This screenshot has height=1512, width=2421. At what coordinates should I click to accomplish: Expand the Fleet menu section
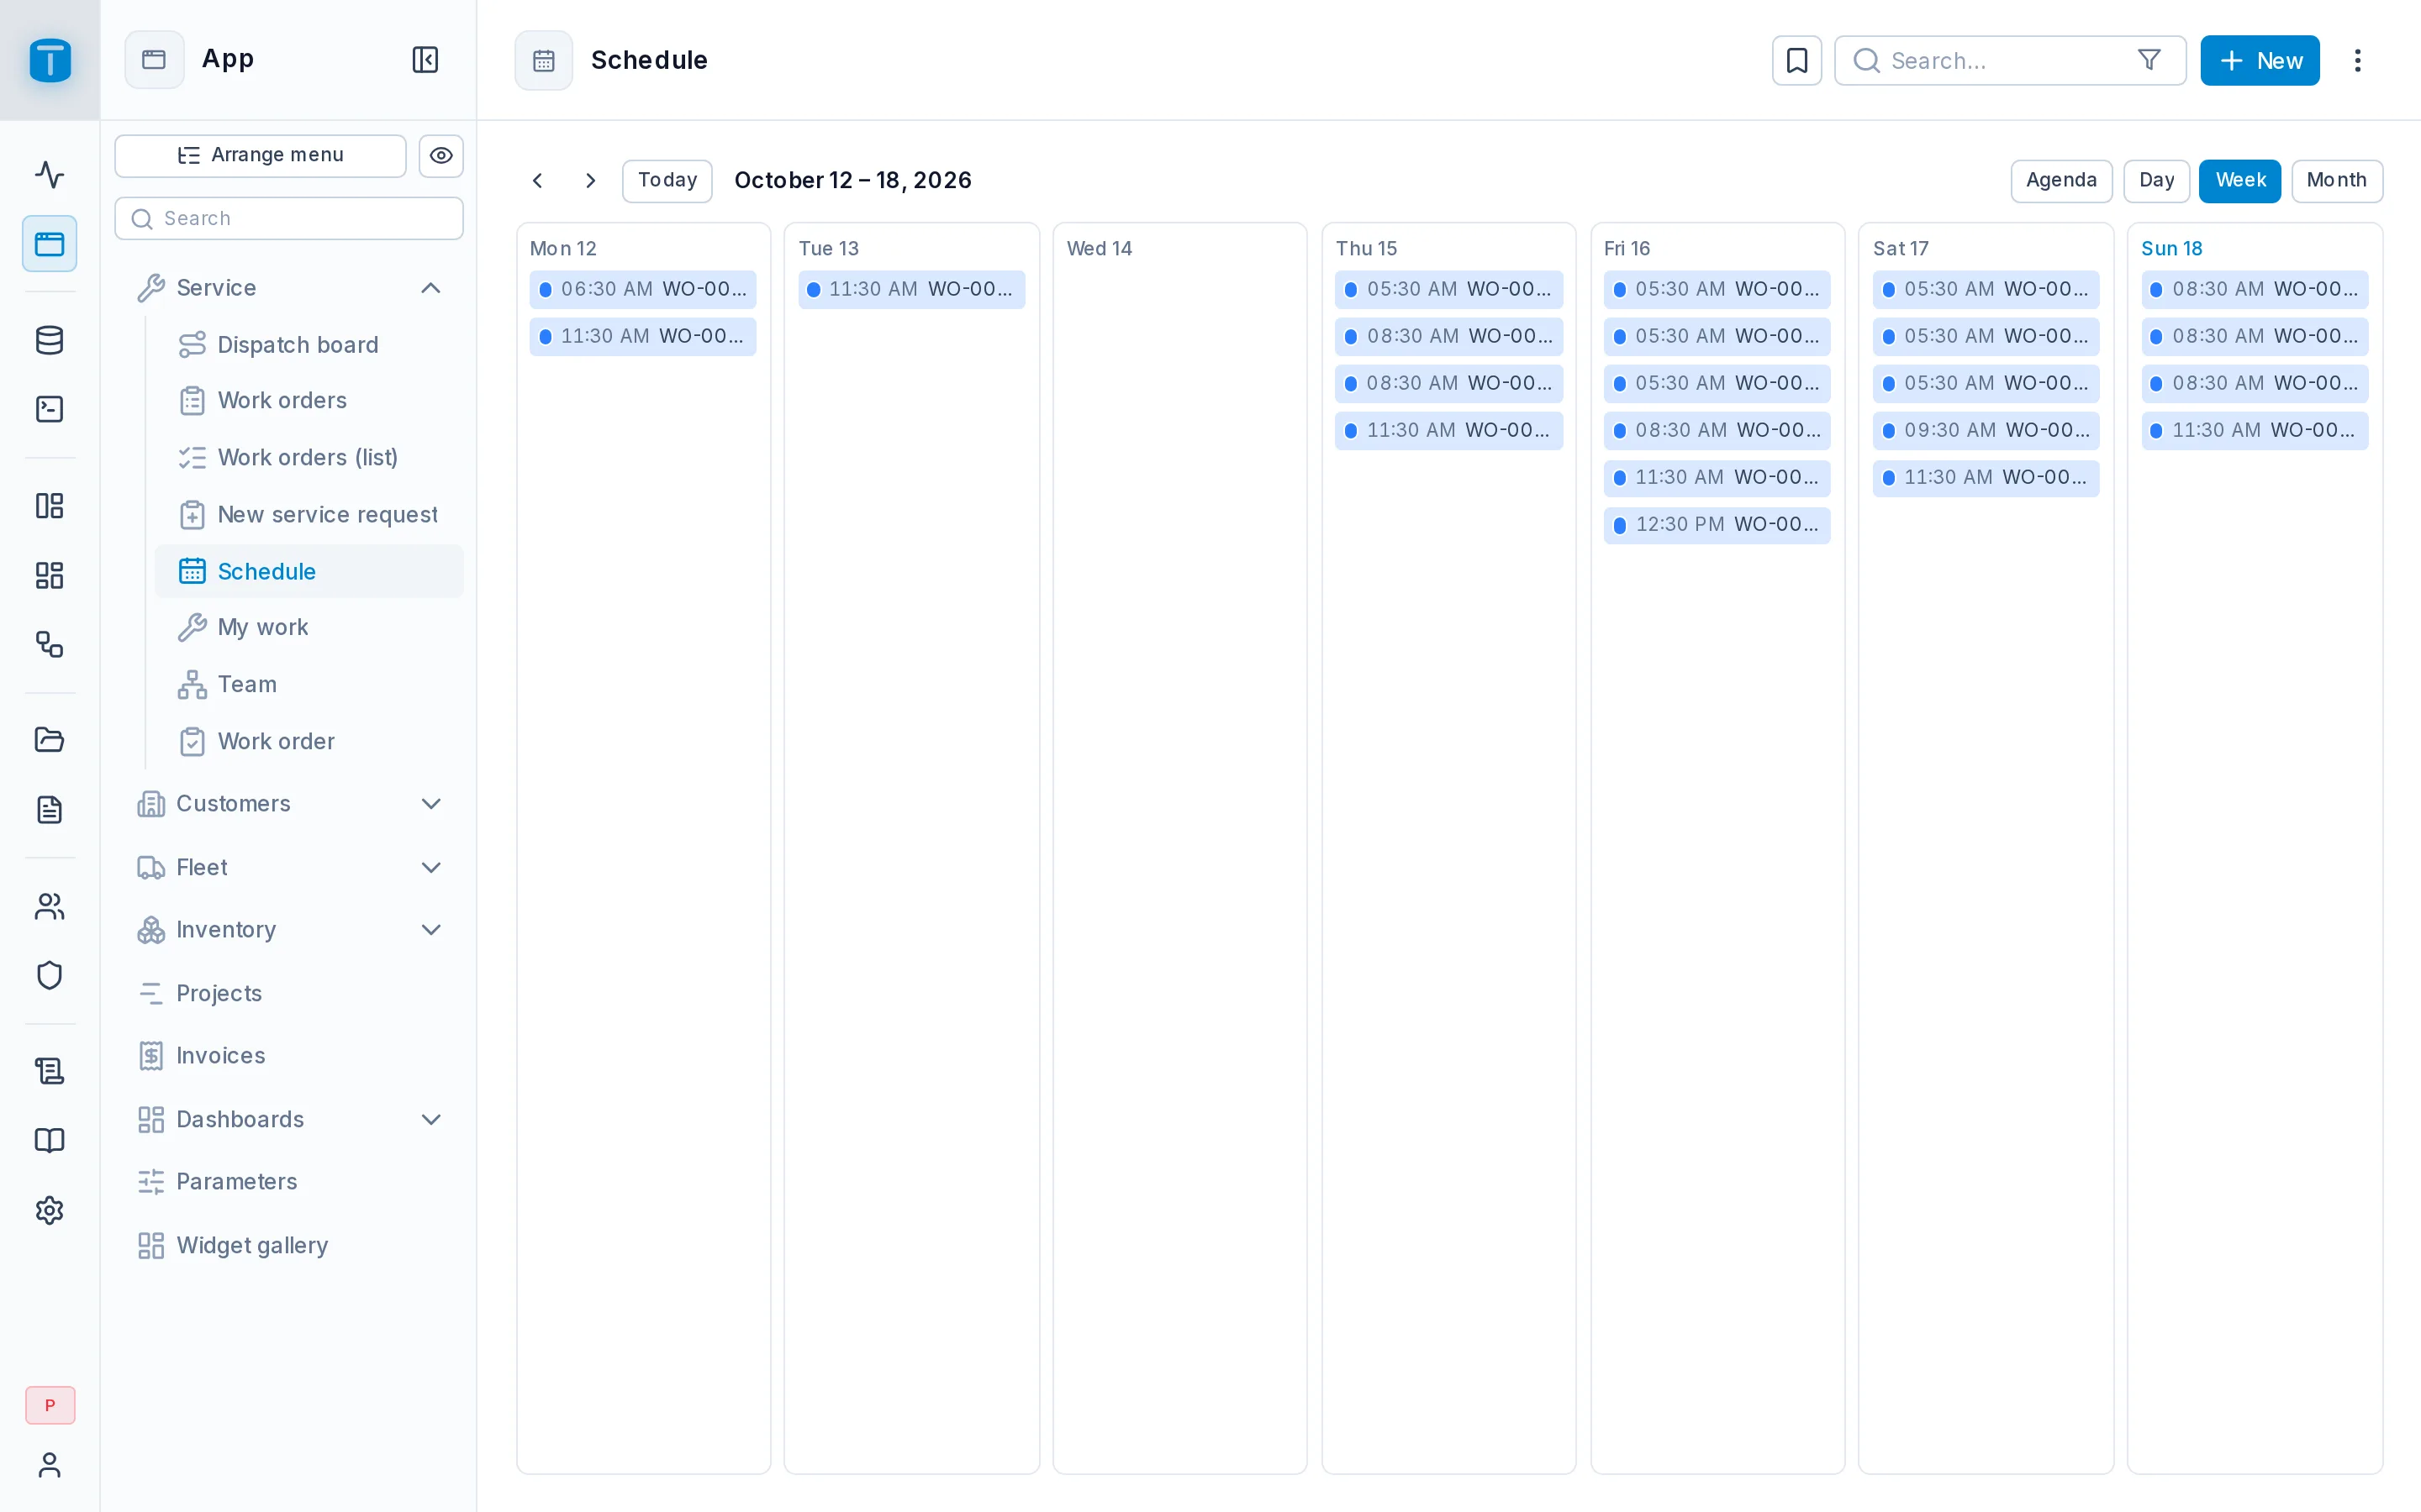tap(431, 867)
